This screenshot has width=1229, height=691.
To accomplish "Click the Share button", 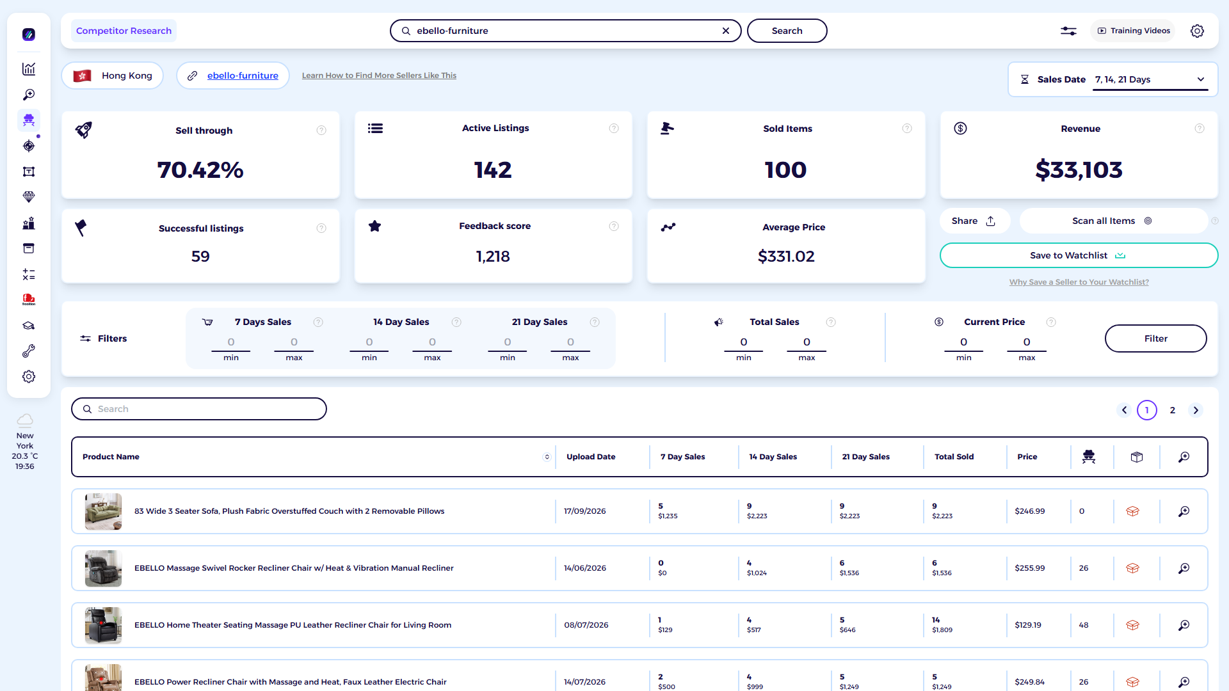I will pyautogui.click(x=974, y=221).
